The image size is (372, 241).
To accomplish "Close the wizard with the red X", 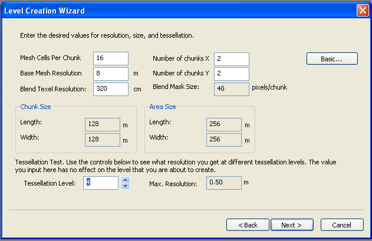I will coord(363,10).
